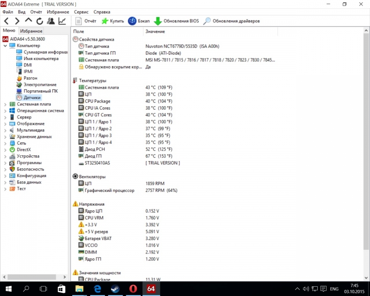Open the graph toolbar icon

tap(62, 21)
